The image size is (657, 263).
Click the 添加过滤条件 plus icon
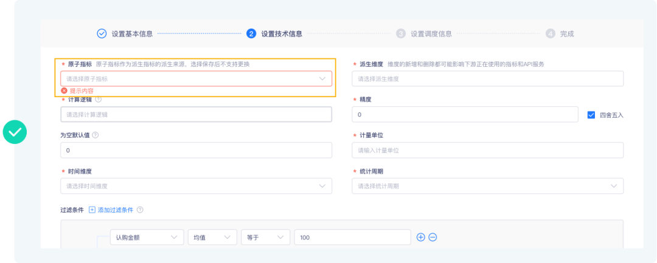92,210
